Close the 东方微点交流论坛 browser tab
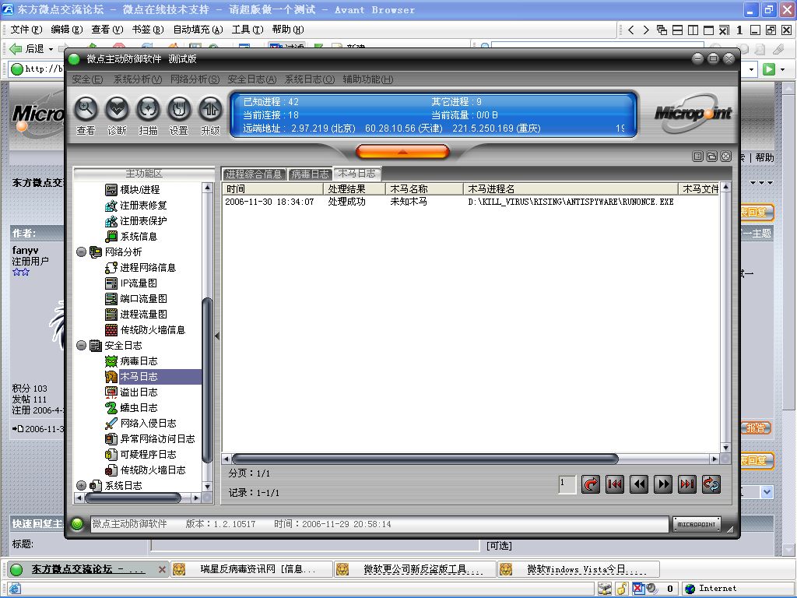 click(x=162, y=569)
